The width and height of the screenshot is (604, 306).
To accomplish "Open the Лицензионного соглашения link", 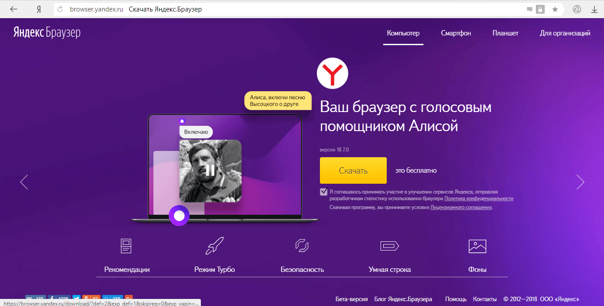I will pyautogui.click(x=461, y=207).
